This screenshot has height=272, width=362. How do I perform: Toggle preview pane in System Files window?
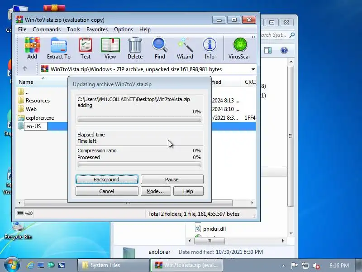268,50
